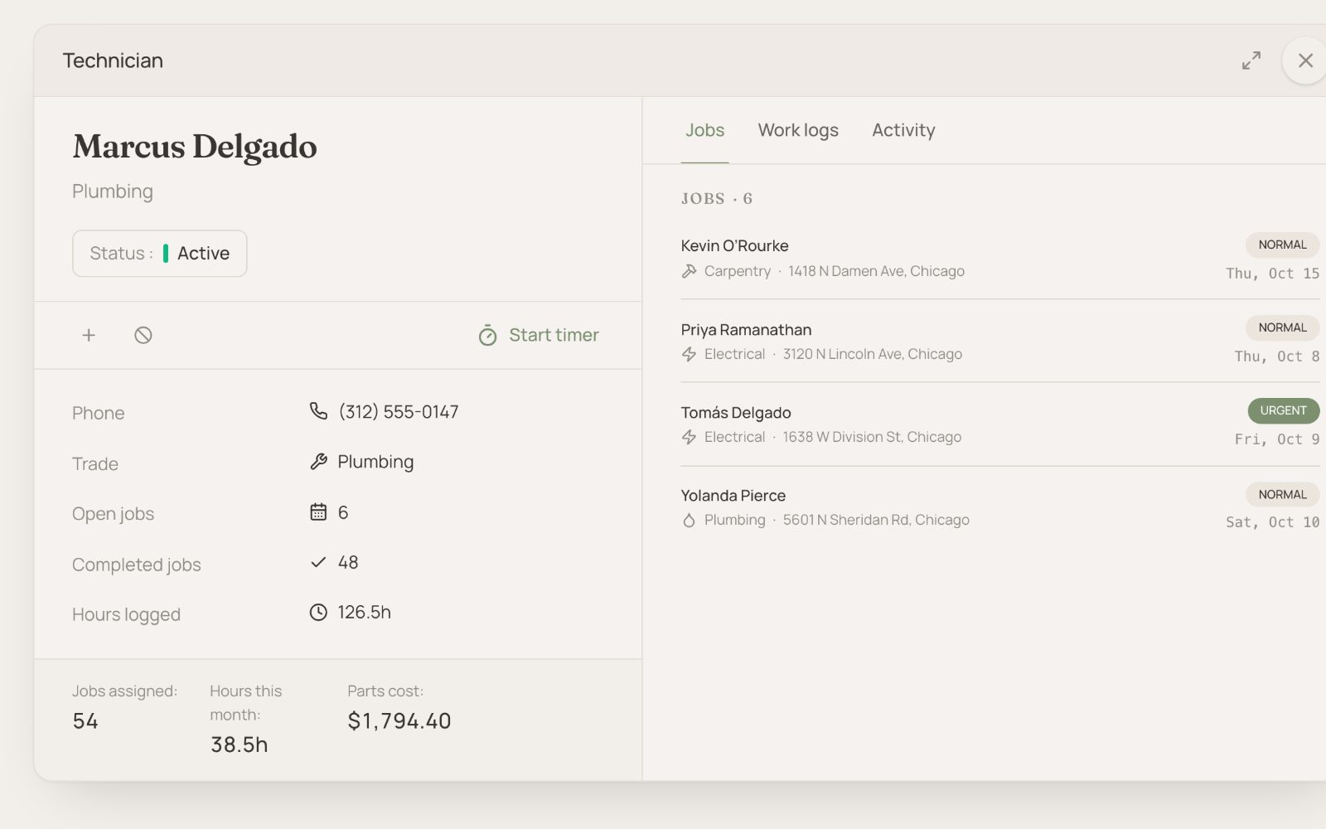Click the date Thu, Oct 15
Image resolution: width=1326 pixels, height=829 pixels.
point(1273,274)
